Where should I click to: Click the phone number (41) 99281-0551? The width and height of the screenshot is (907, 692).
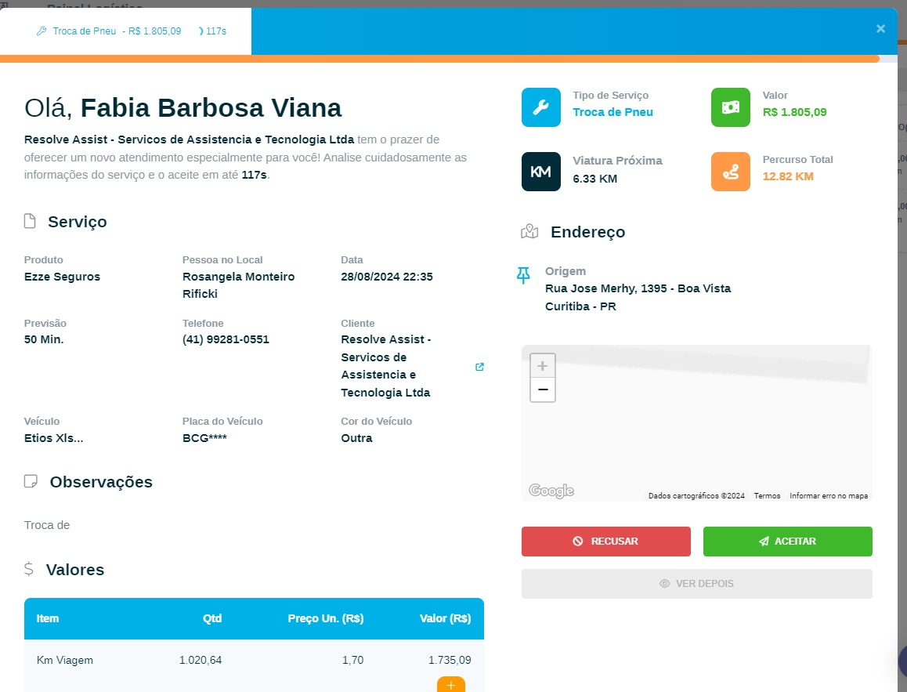226,339
